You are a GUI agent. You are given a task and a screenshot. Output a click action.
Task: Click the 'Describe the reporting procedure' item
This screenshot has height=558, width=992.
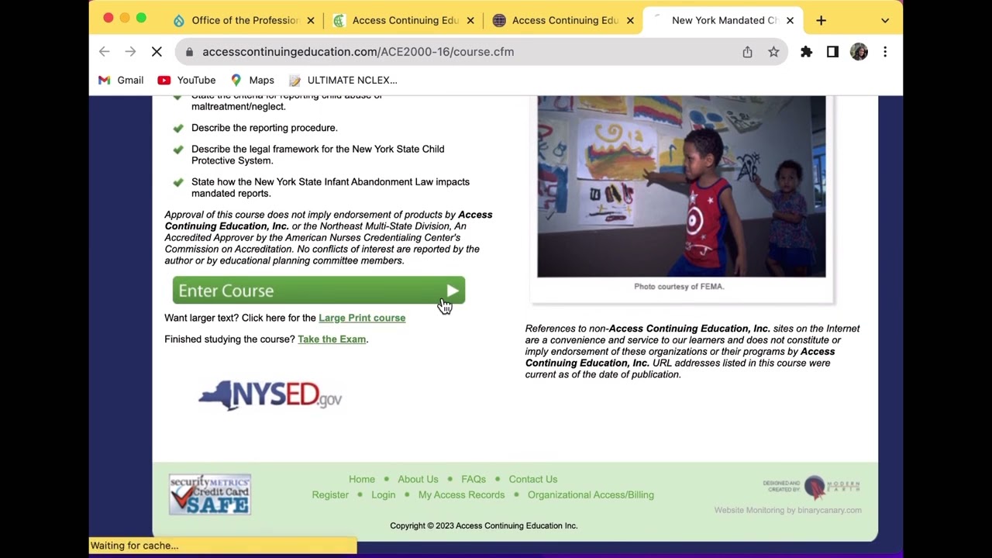click(x=264, y=128)
